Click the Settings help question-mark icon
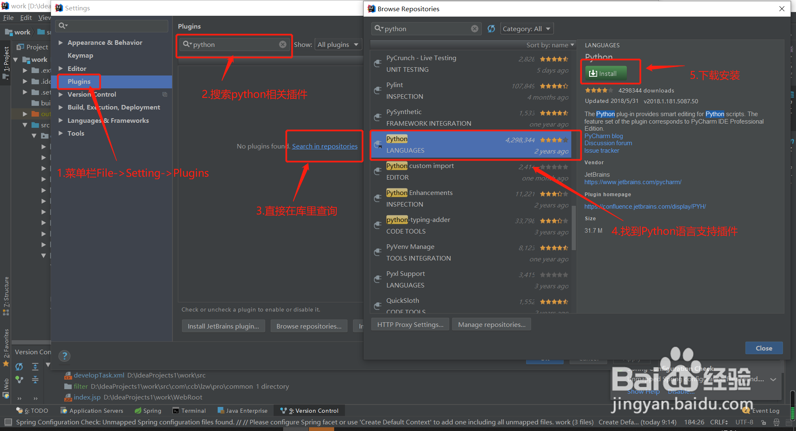Viewport: 796px width, 431px height. coord(64,356)
